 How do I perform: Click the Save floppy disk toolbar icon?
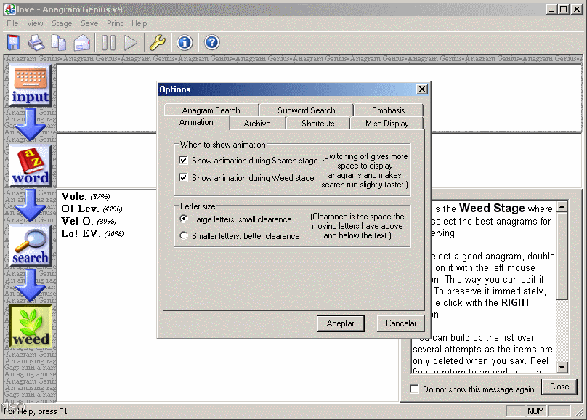tap(13, 43)
